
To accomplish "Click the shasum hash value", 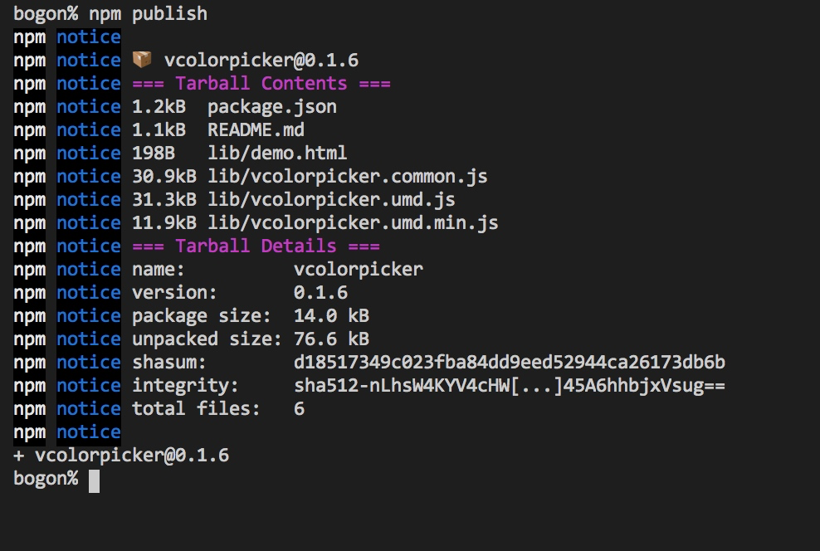I will pos(510,363).
